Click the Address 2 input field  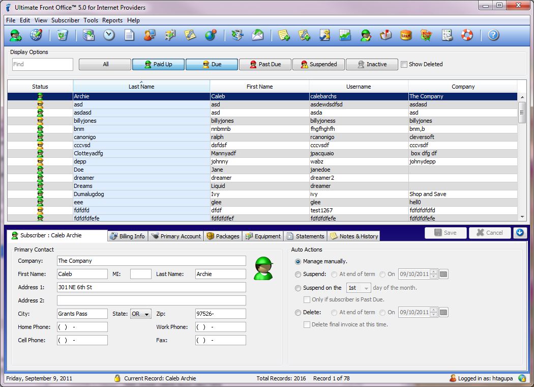(151, 300)
